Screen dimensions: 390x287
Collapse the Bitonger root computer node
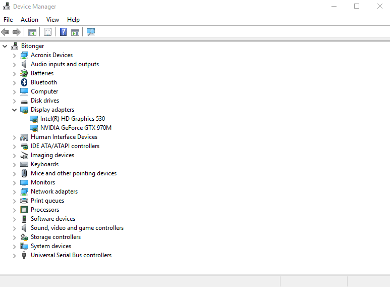point(5,46)
